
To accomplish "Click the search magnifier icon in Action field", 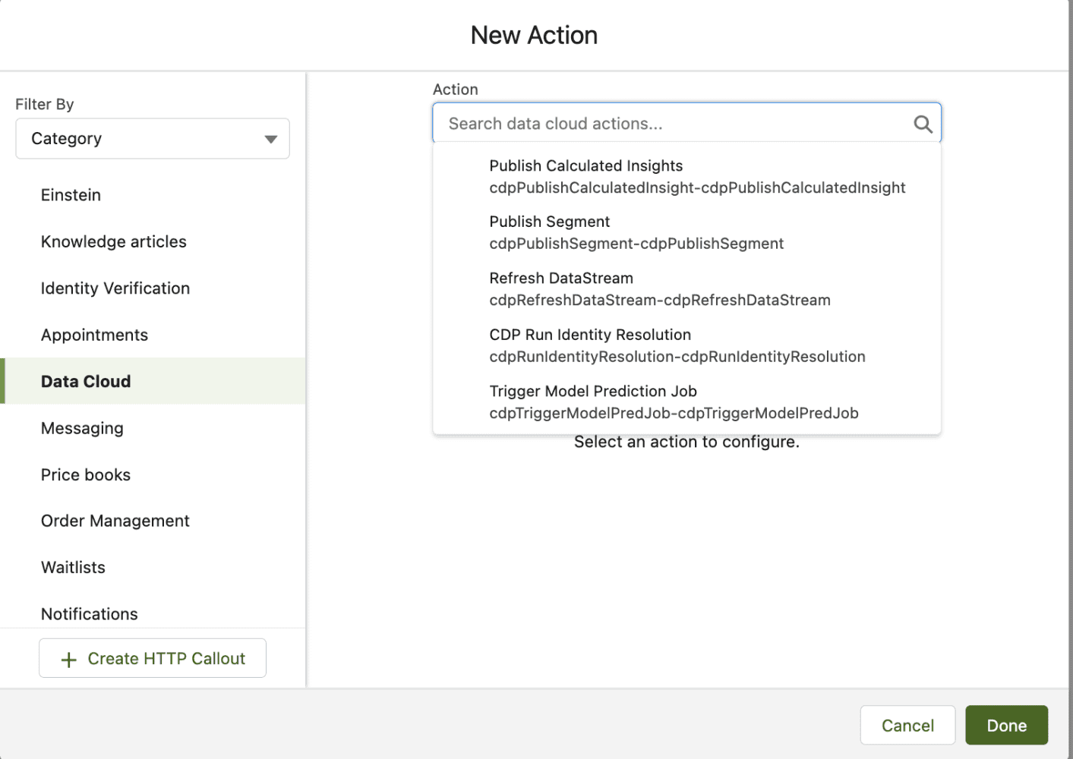I will pos(923,124).
